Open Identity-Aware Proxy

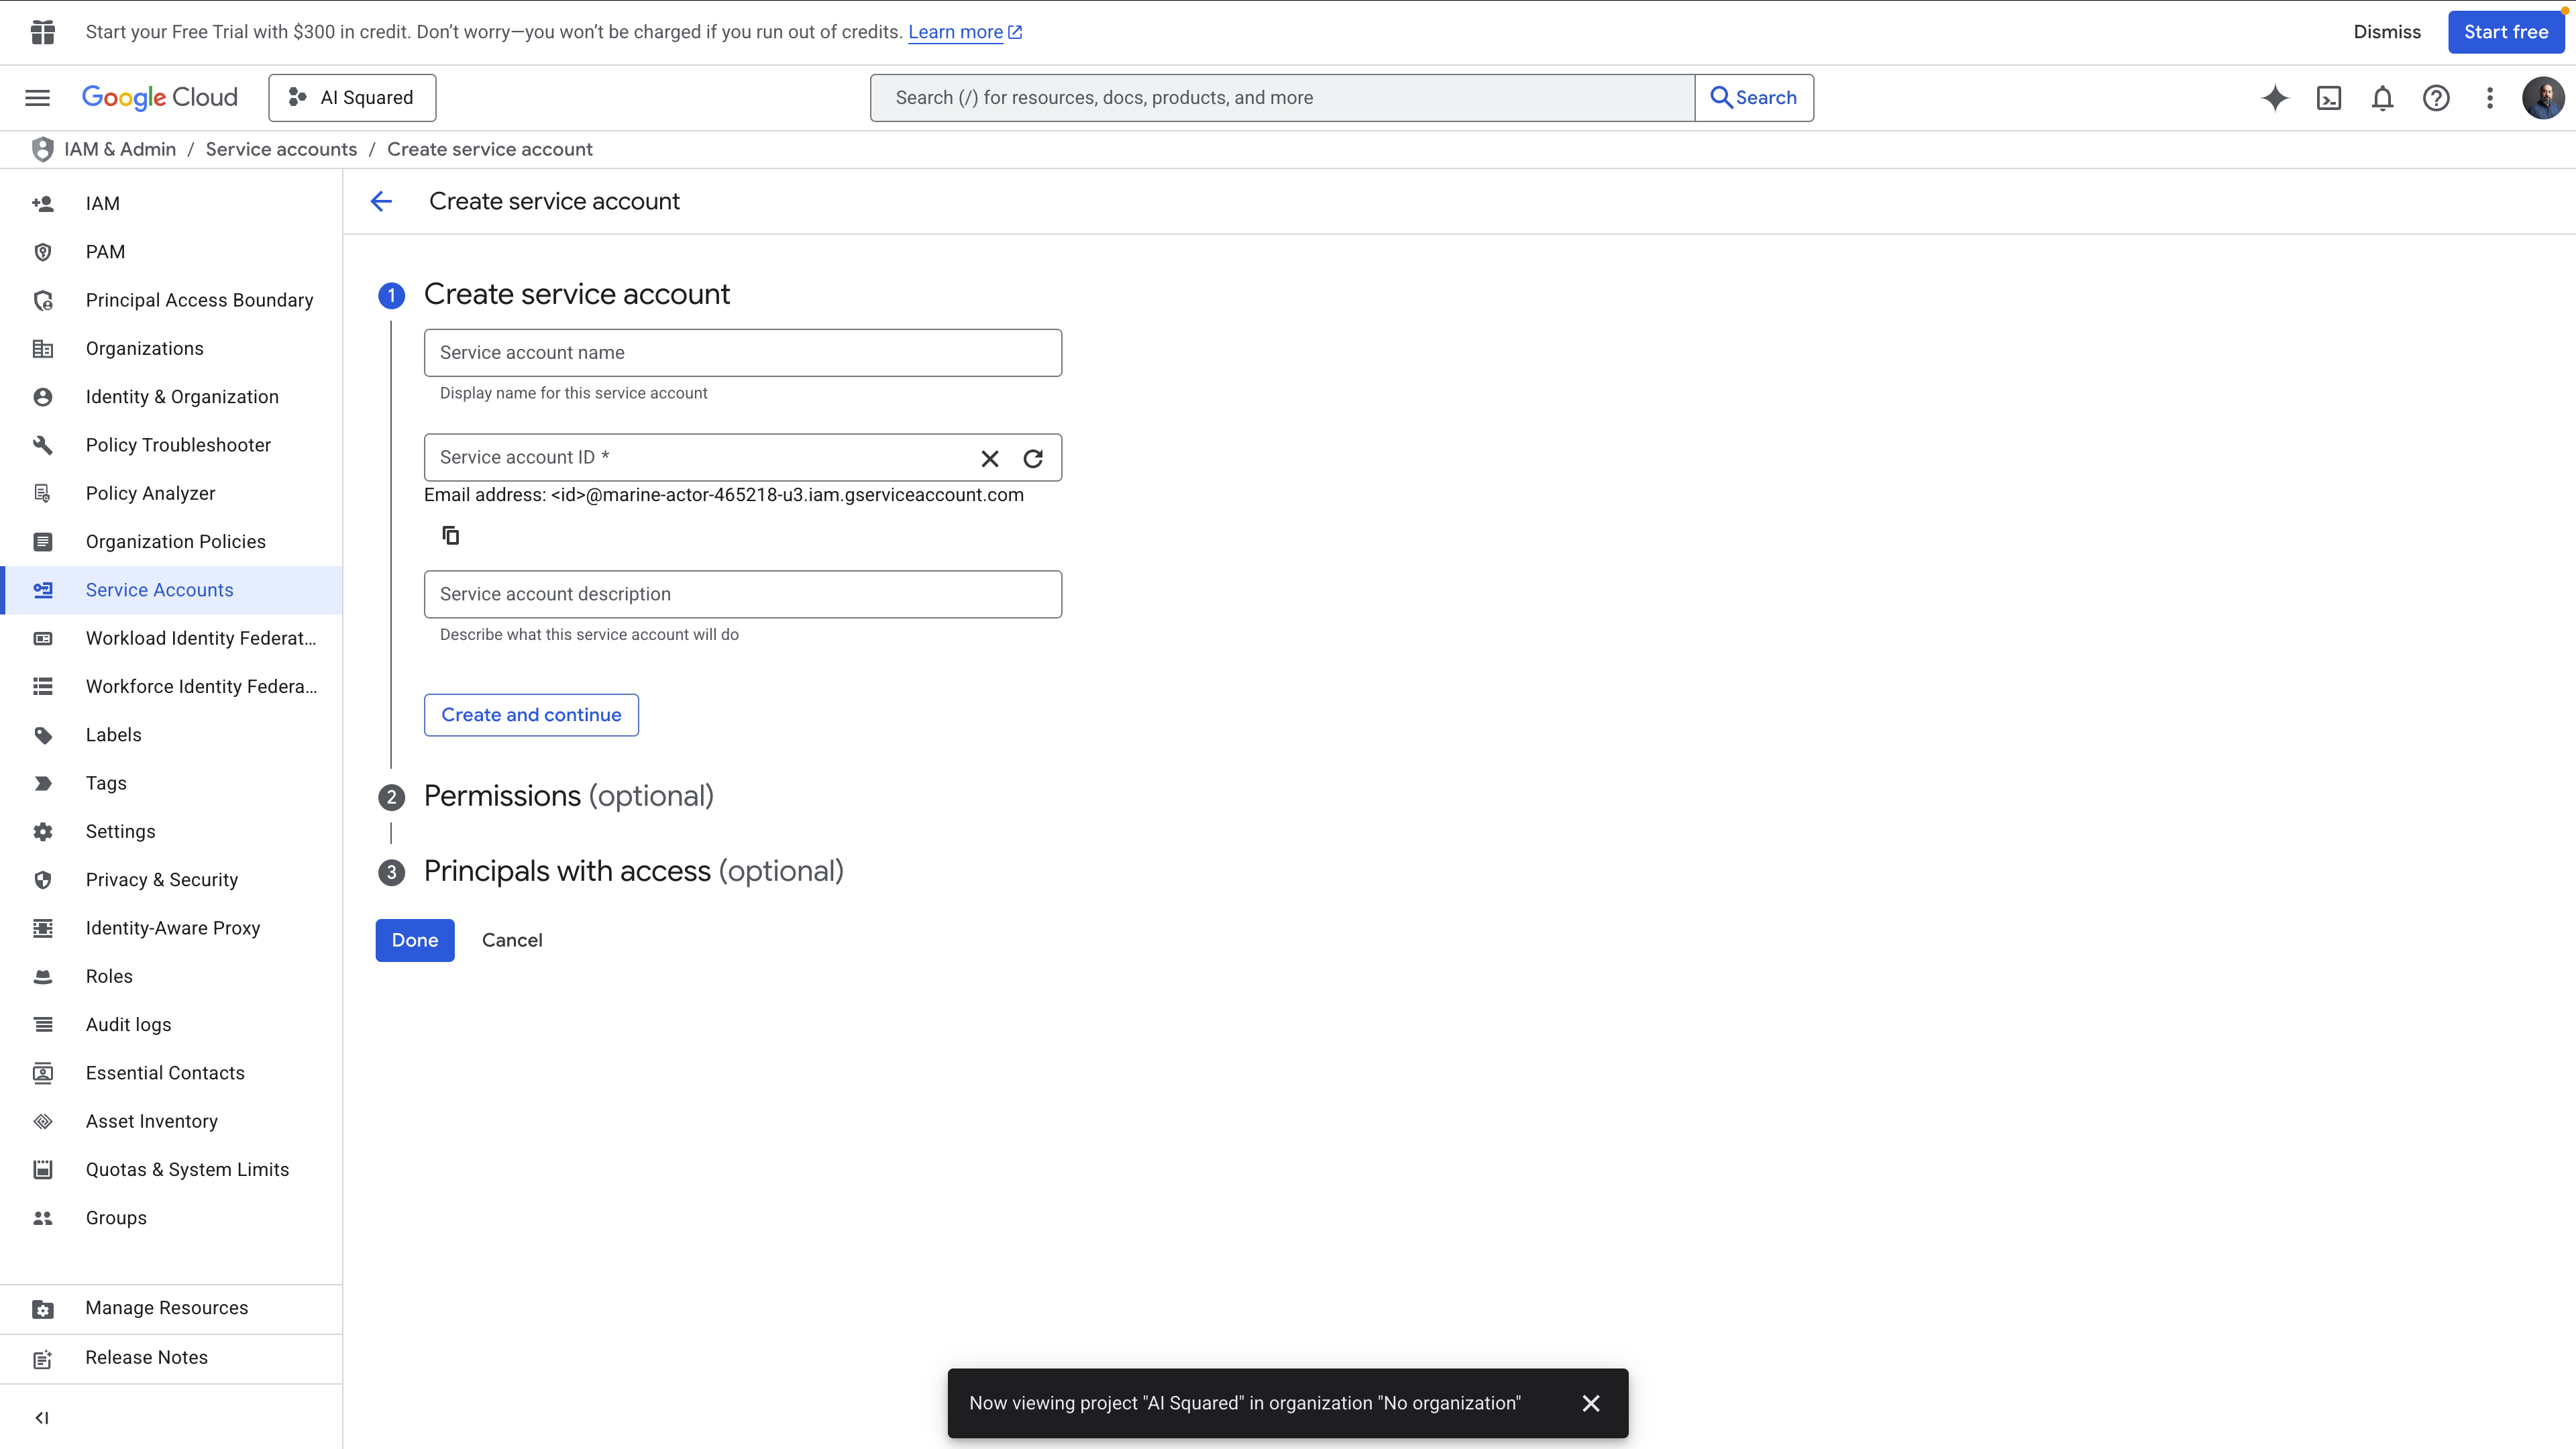[172, 928]
